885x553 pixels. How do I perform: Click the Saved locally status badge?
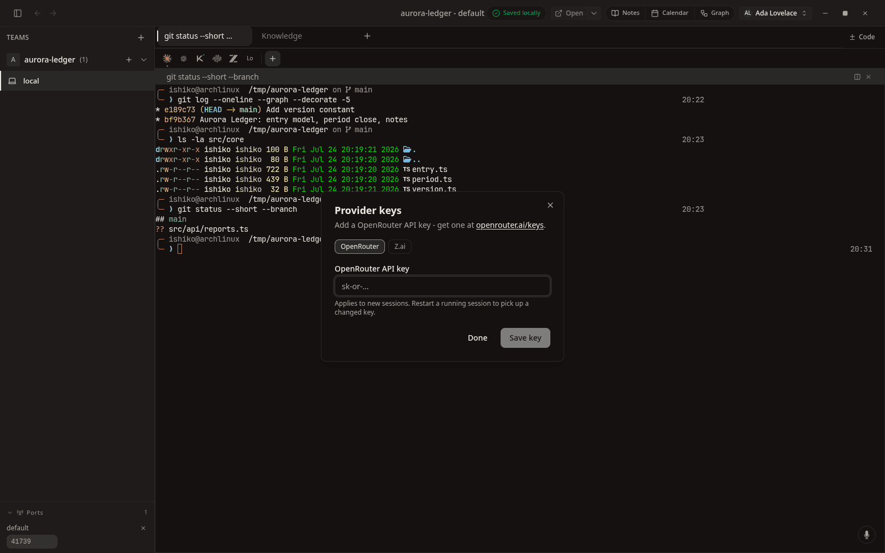click(517, 13)
